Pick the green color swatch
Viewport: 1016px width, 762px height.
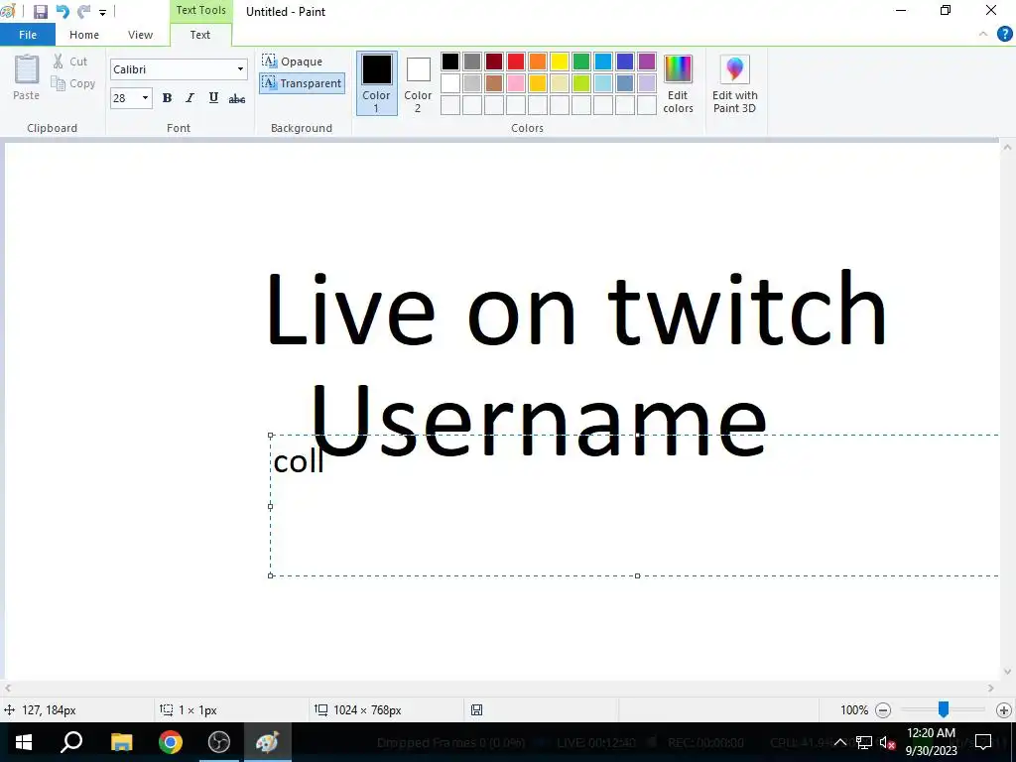pyautogui.click(x=581, y=62)
